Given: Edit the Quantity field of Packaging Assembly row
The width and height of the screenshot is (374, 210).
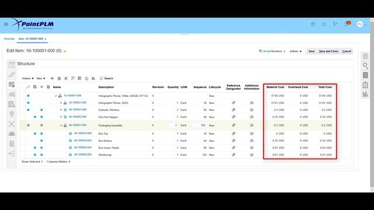Looking at the screenshot, I should point(174,125).
